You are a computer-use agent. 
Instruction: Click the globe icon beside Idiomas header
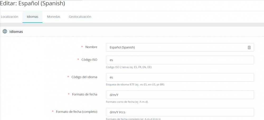point(5,31)
